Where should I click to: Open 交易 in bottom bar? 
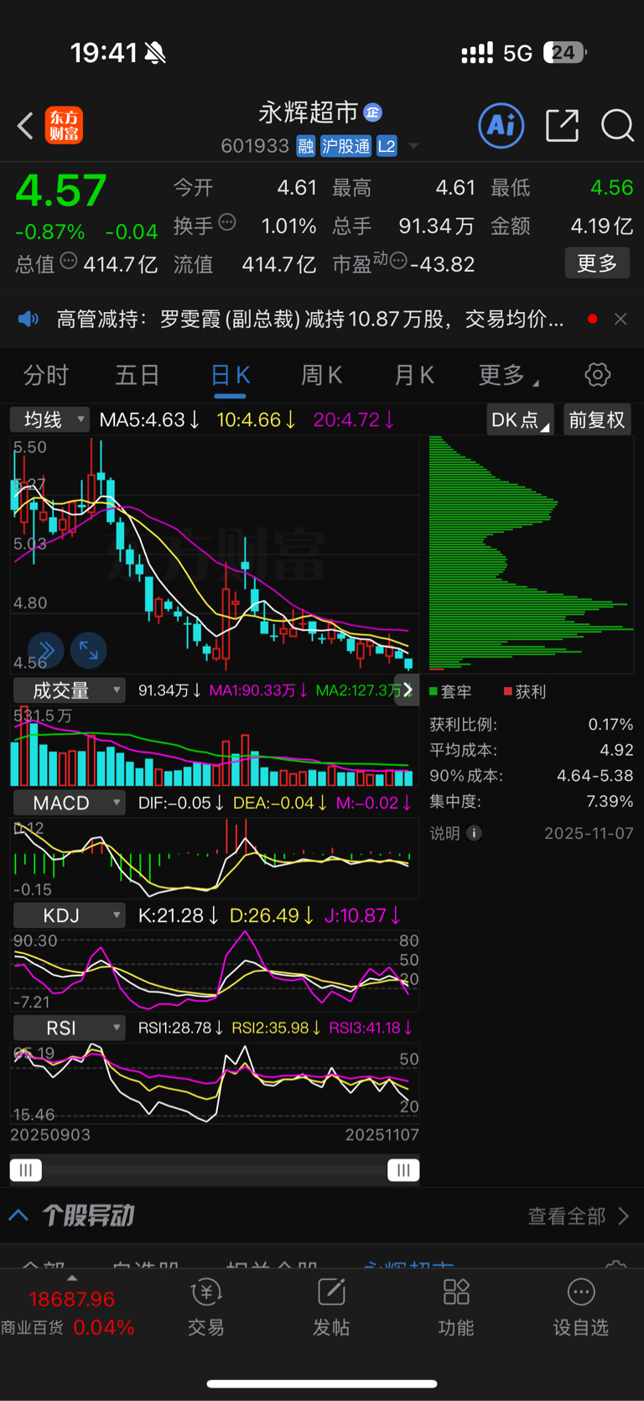pos(206,1307)
